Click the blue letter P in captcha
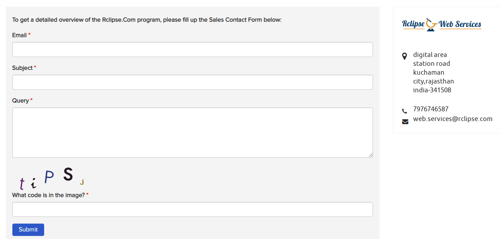 click(49, 176)
